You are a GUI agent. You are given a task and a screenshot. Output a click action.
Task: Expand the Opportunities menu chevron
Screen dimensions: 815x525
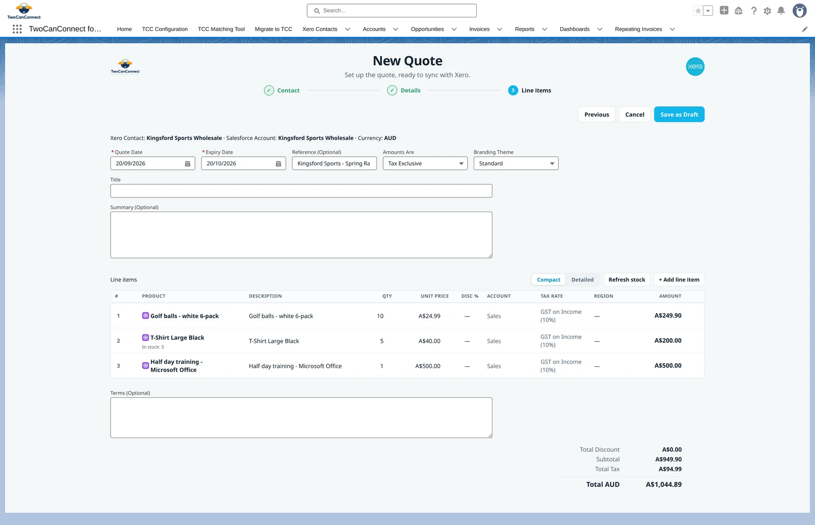pos(454,30)
